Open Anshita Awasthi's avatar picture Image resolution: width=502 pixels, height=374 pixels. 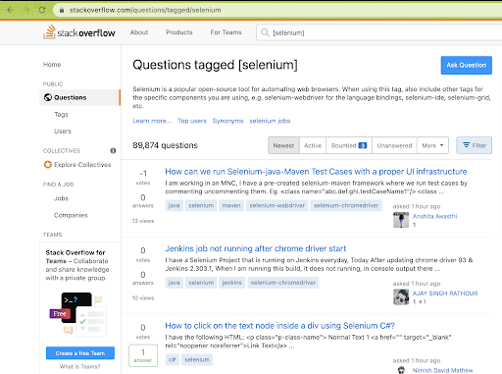[401, 220]
